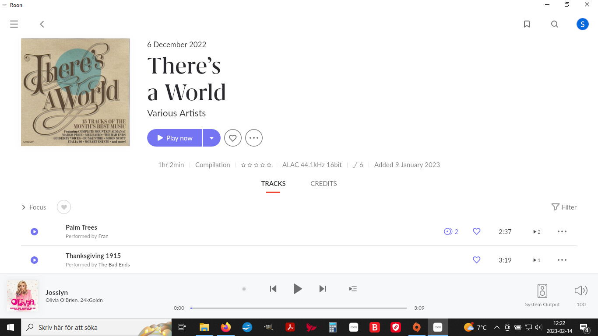Select the Thanksgiving 1915 track title
This screenshot has height=336, width=598.
click(93, 255)
